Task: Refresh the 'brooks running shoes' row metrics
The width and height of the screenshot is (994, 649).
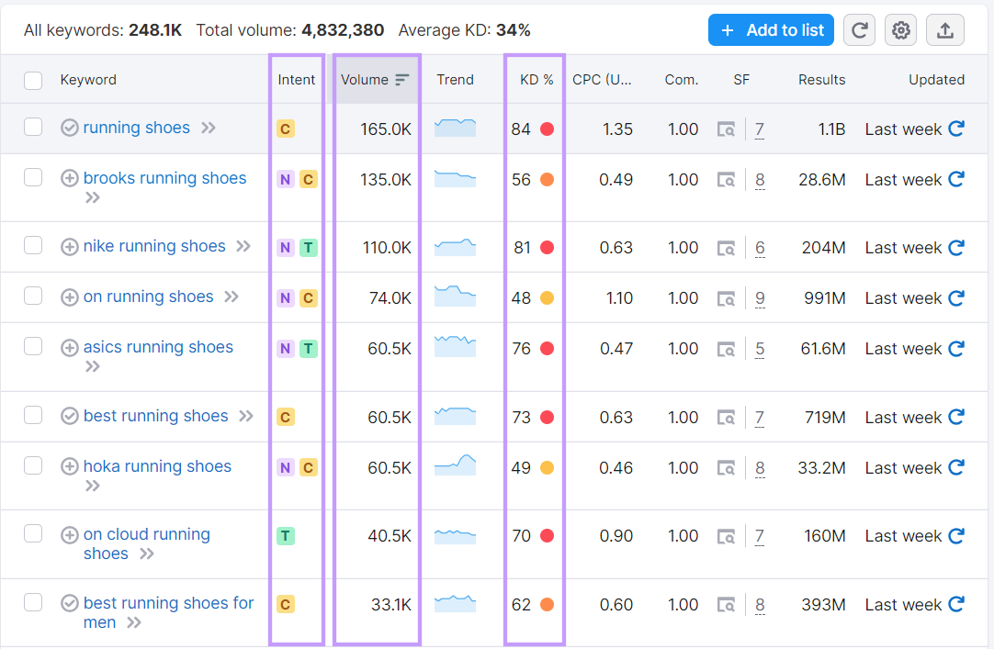Action: click(956, 179)
